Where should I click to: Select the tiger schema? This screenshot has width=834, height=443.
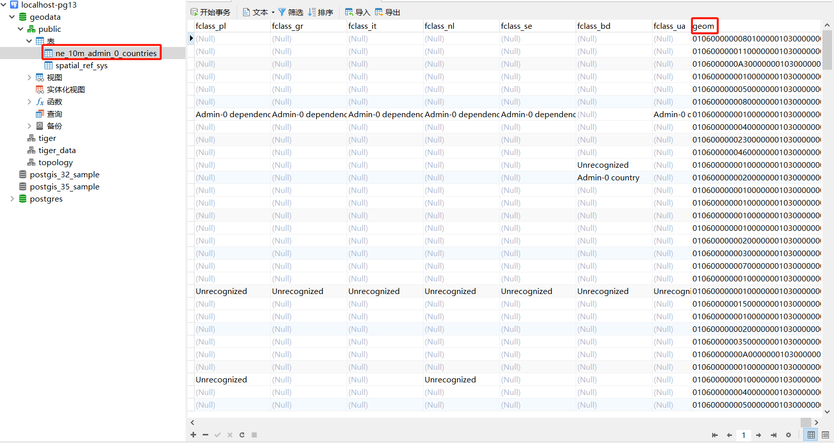(x=47, y=138)
